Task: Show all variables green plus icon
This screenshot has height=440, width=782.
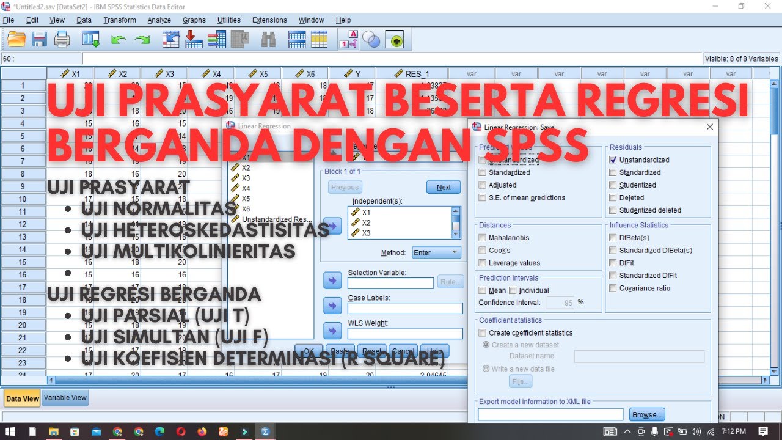Action: [395, 40]
